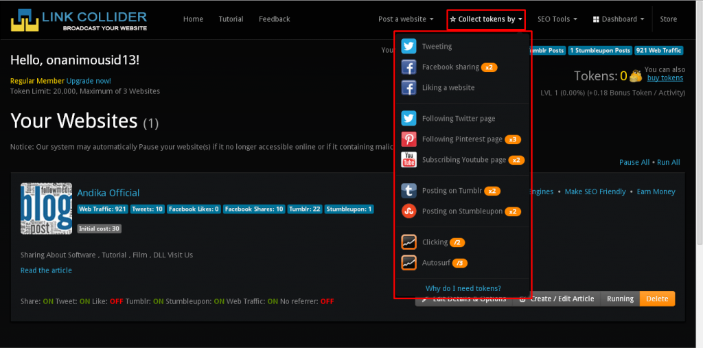Image resolution: width=703 pixels, height=348 pixels.
Task: Open the Read the article link
Action: point(46,270)
